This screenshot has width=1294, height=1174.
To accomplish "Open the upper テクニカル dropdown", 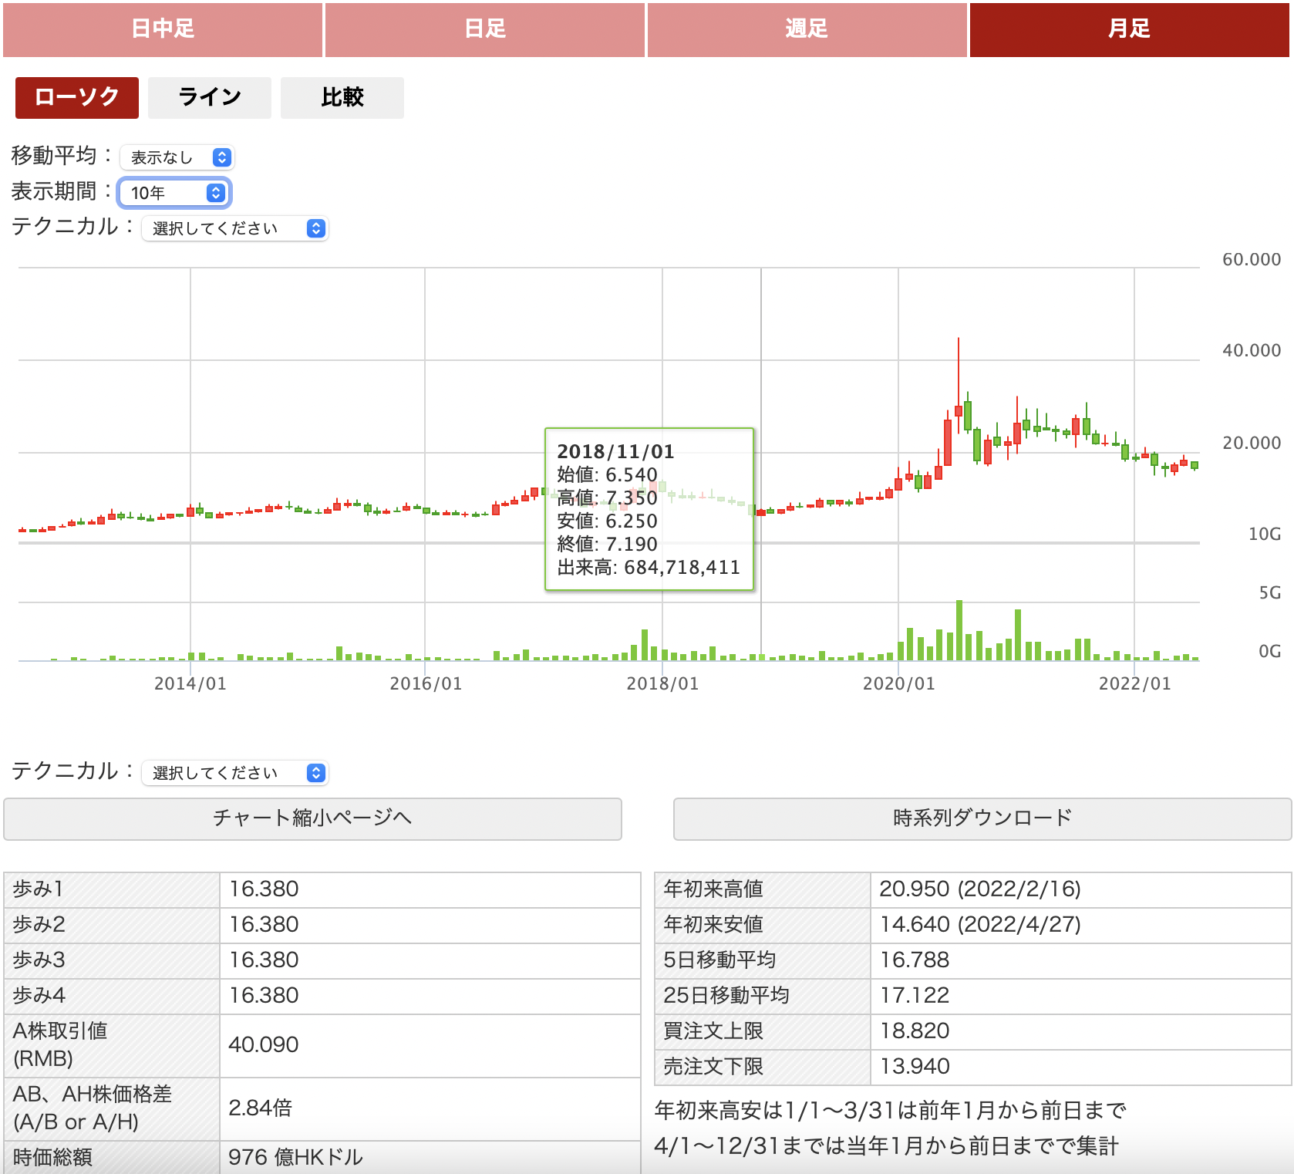I will point(235,228).
